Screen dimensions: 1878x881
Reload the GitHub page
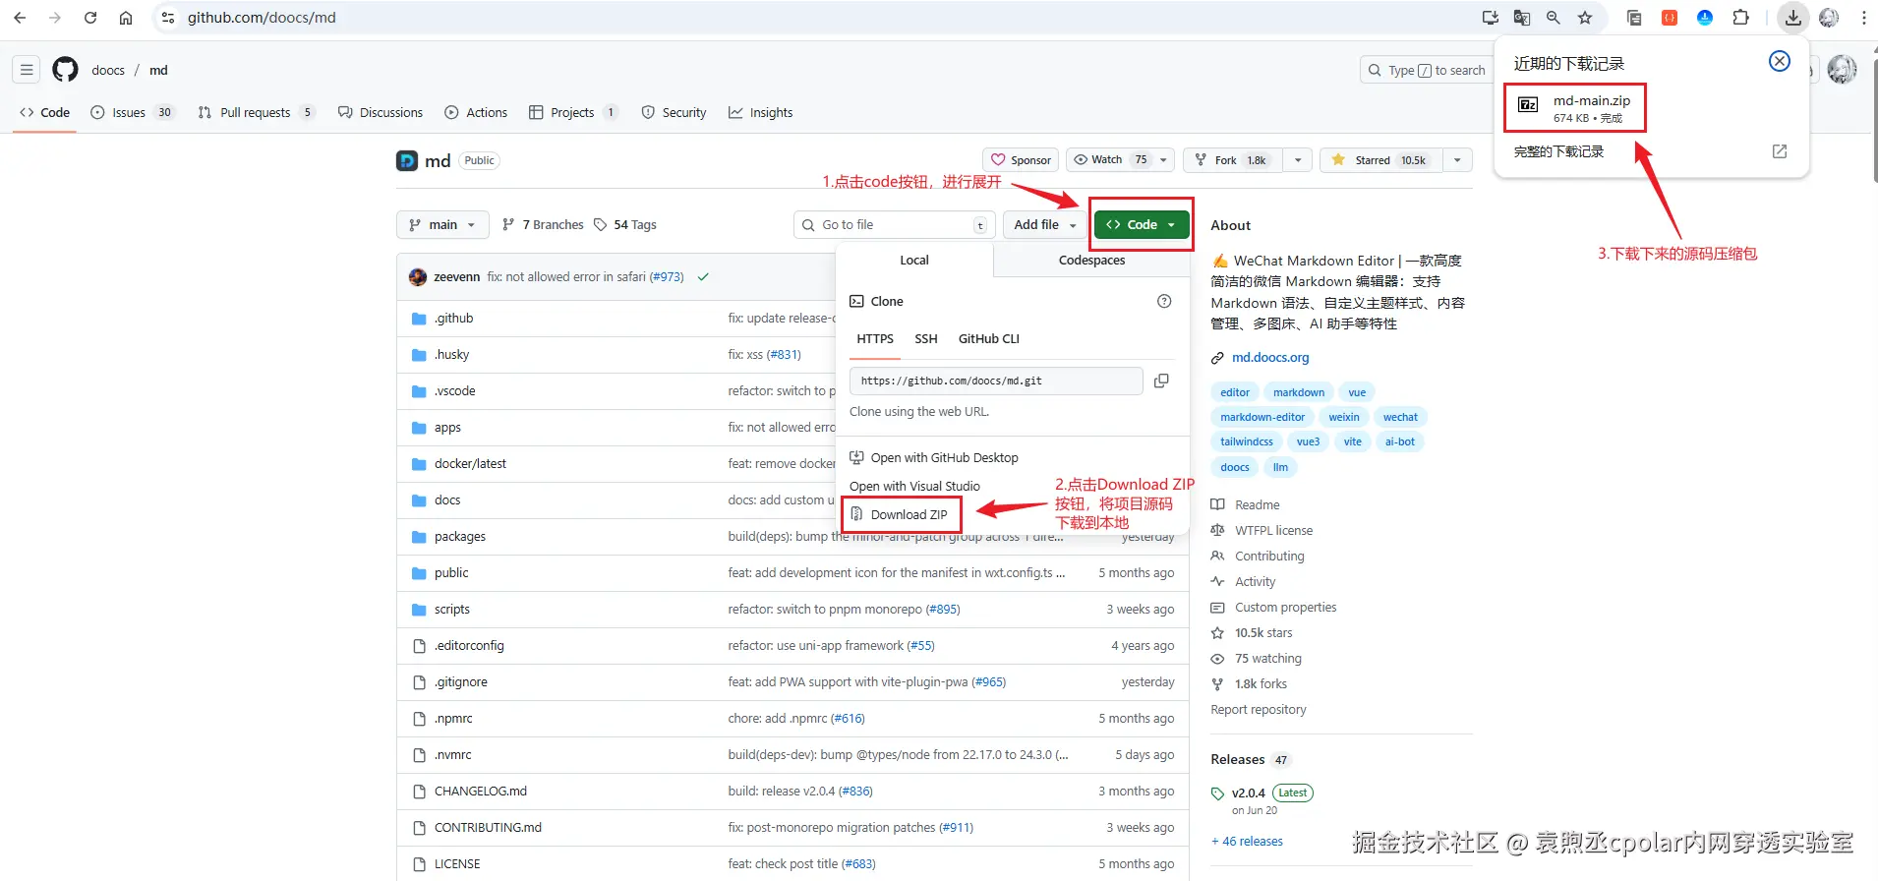coord(90,18)
